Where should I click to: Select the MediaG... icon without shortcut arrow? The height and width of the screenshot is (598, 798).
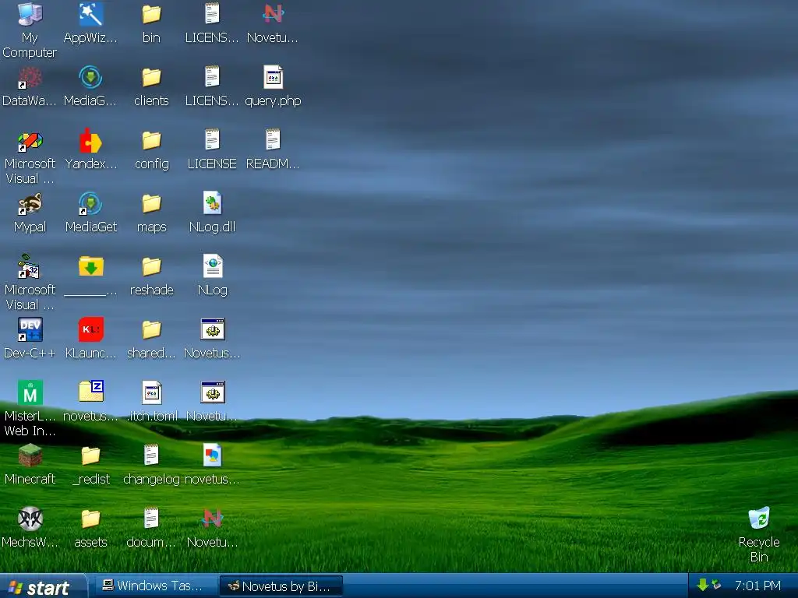(90, 77)
